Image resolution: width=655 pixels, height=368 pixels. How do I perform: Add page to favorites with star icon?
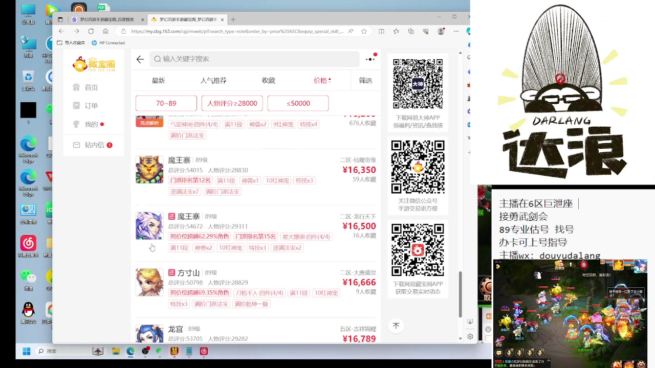click(364, 31)
